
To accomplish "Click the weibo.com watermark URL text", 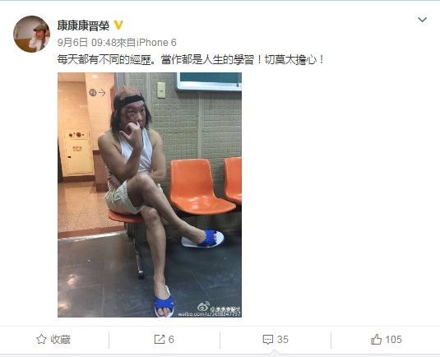I will 209,314.
